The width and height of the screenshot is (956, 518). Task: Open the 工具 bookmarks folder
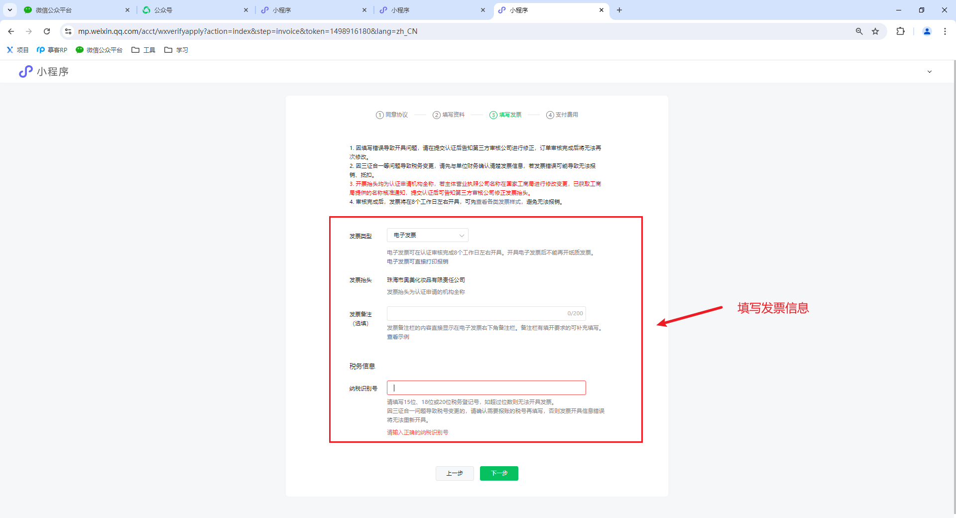point(143,50)
